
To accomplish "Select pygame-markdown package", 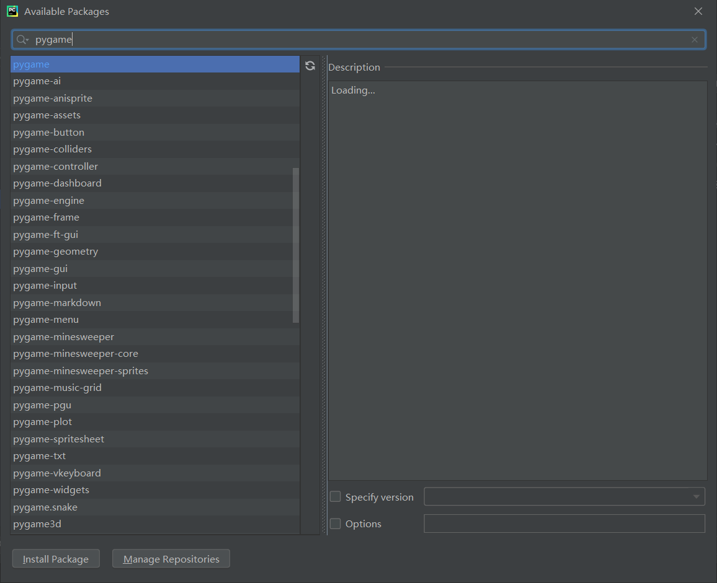I will tap(155, 303).
